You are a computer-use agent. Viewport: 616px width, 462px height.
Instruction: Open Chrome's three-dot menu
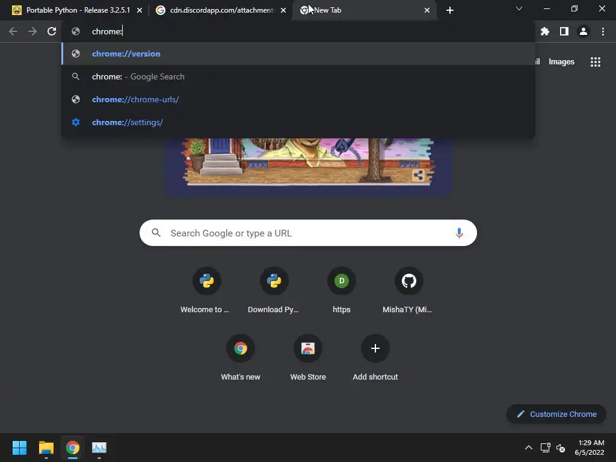tap(603, 31)
